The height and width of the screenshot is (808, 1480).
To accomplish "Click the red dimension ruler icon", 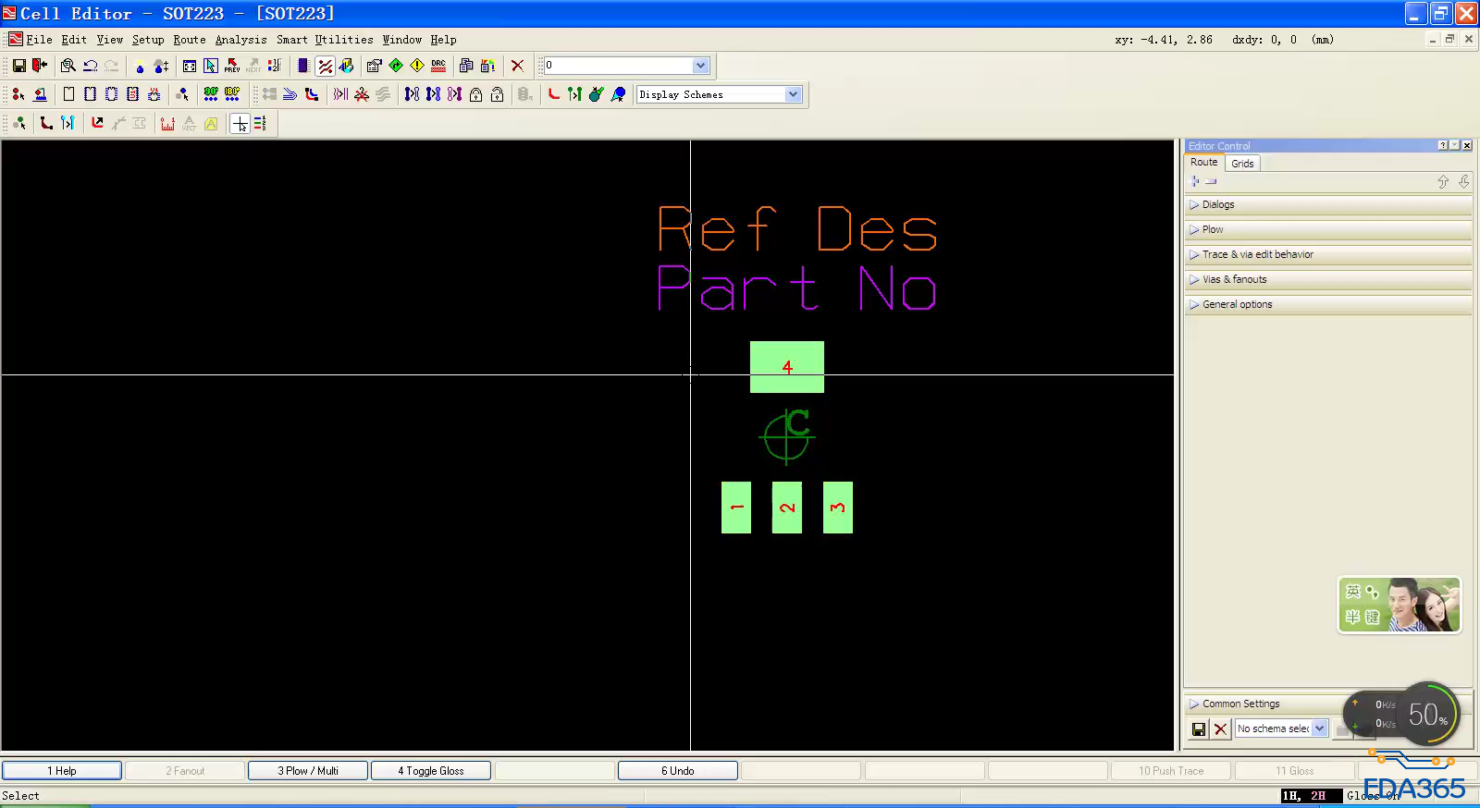I will tap(167, 123).
